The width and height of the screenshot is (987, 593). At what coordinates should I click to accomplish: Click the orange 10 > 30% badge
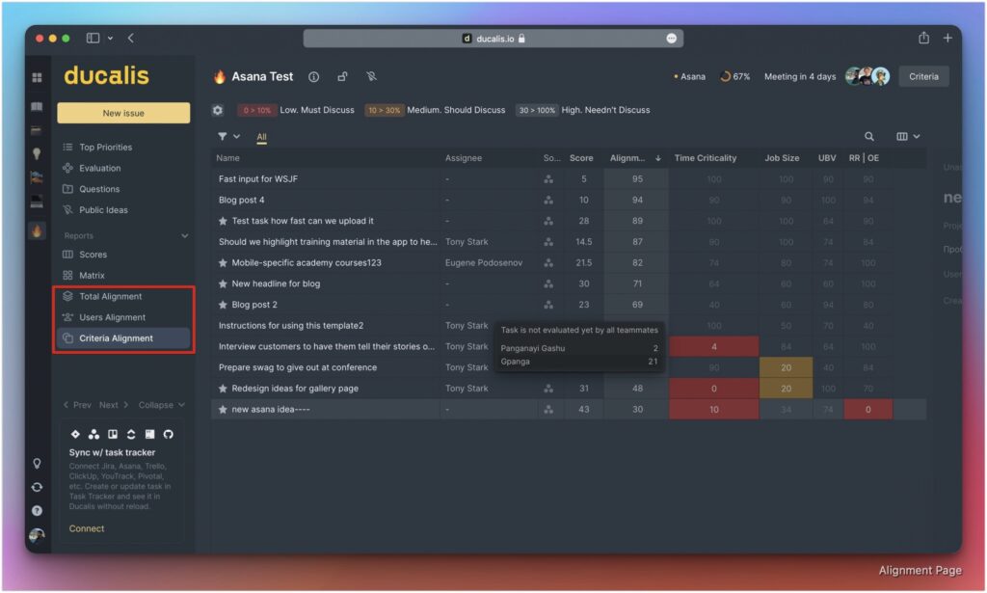[x=384, y=110]
